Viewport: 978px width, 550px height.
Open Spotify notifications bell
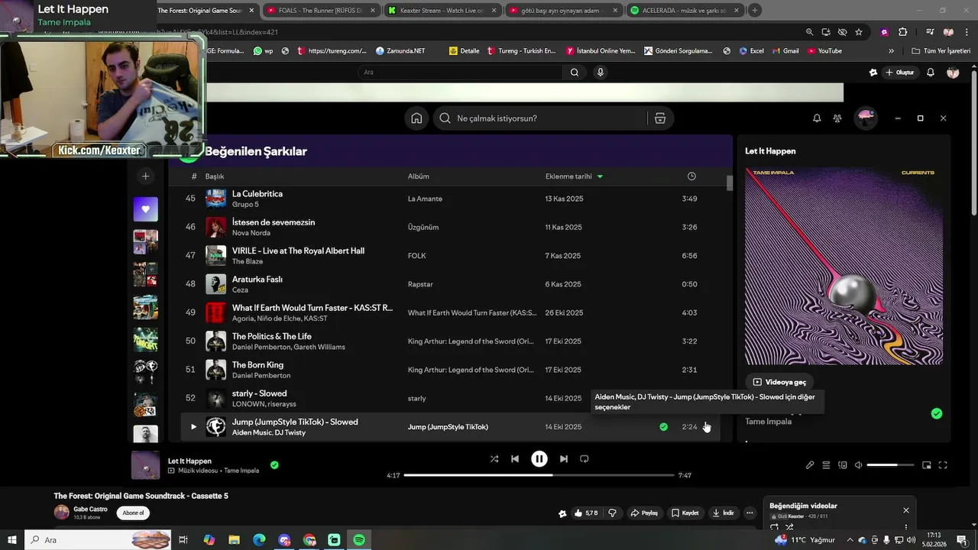tap(817, 118)
